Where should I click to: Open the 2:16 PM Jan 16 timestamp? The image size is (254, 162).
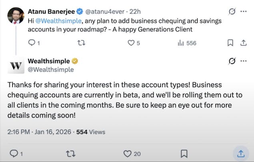[39, 132]
